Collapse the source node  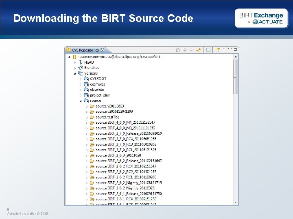point(81,101)
